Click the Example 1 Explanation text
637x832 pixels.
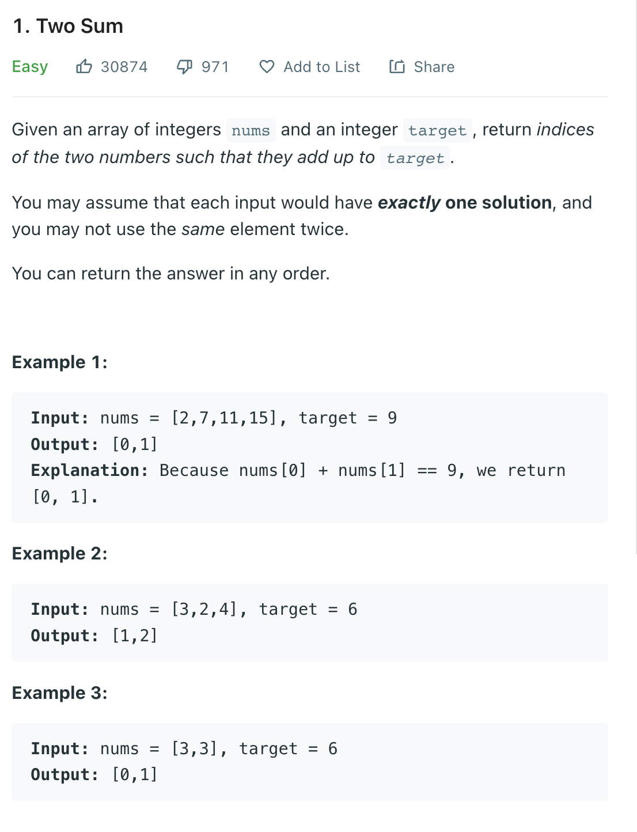(x=298, y=483)
